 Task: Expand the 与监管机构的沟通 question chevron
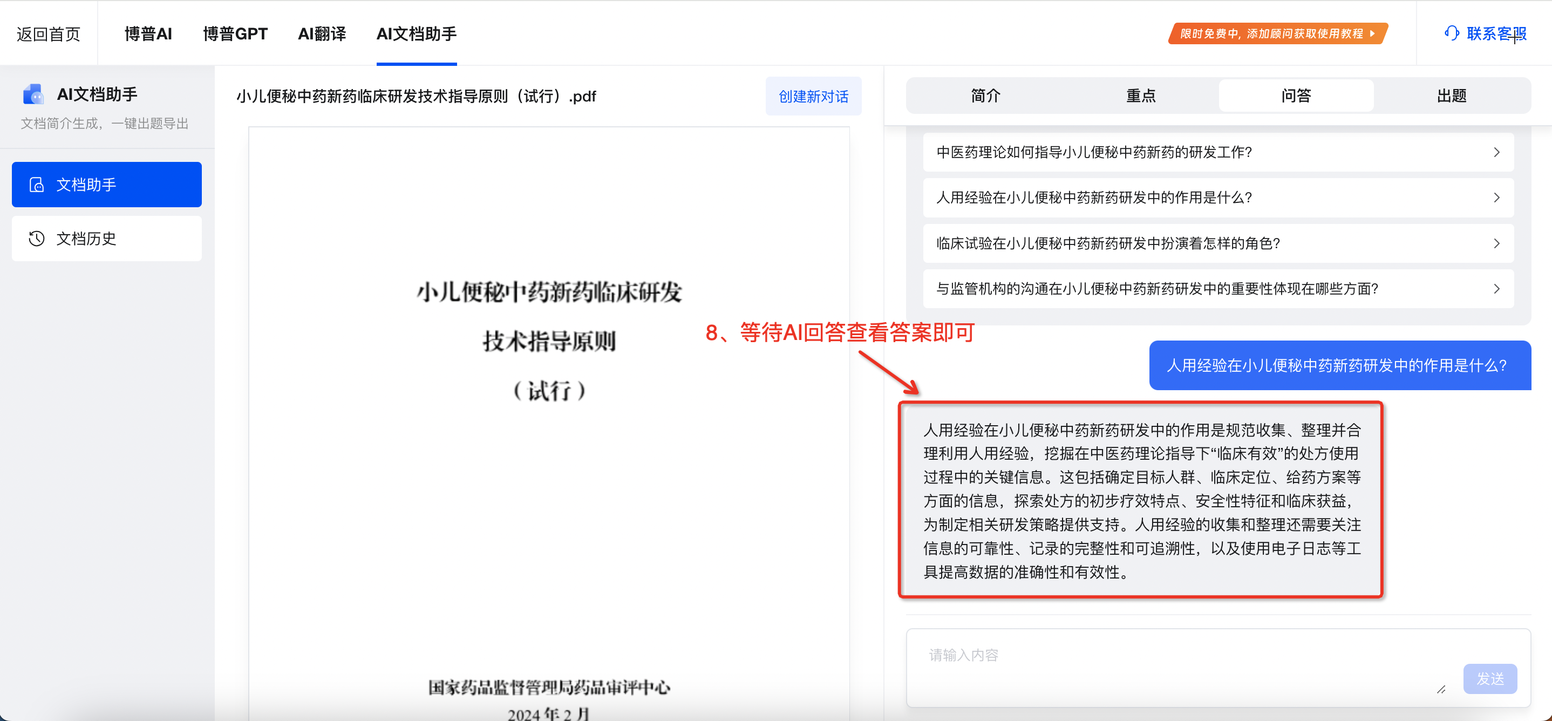click(1496, 289)
